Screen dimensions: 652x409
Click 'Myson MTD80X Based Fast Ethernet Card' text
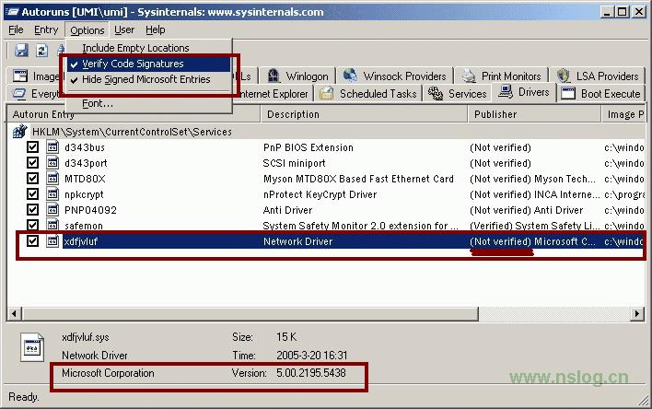(358, 179)
